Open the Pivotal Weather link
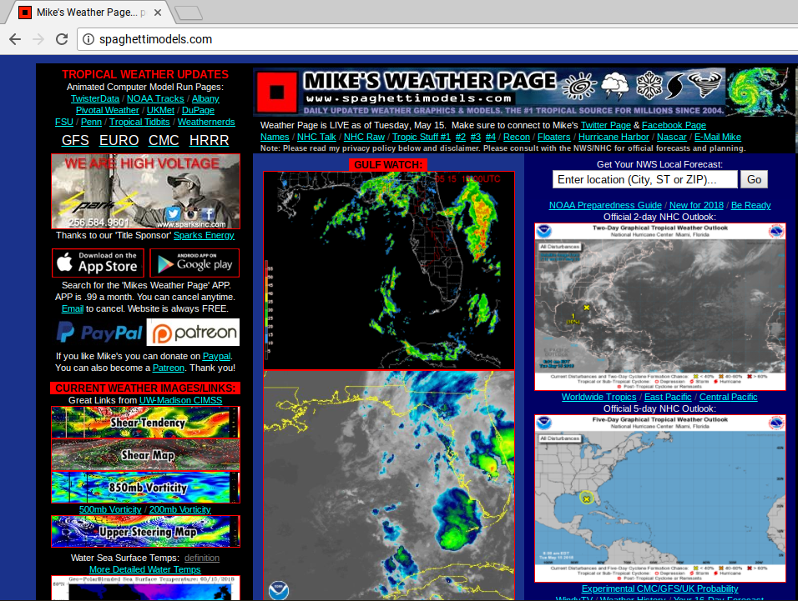Screen dimensions: 798x601 [x=108, y=110]
